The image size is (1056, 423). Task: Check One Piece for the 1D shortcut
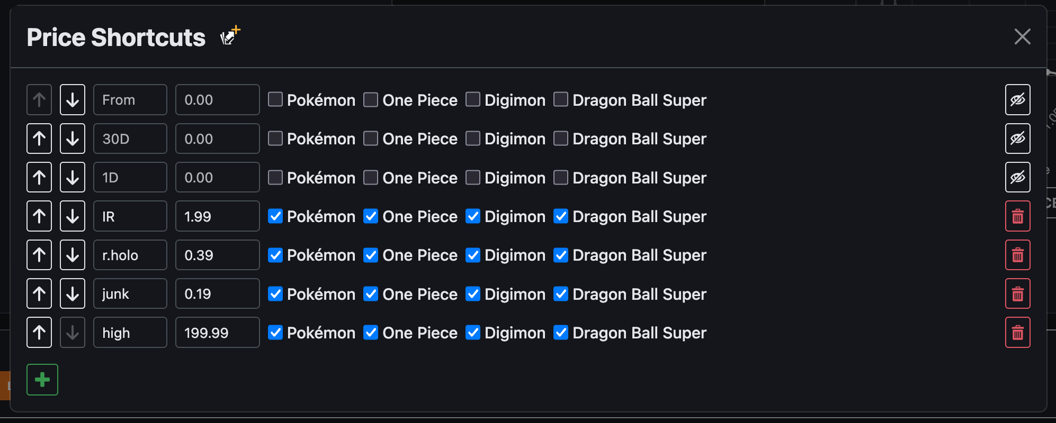pyautogui.click(x=371, y=177)
